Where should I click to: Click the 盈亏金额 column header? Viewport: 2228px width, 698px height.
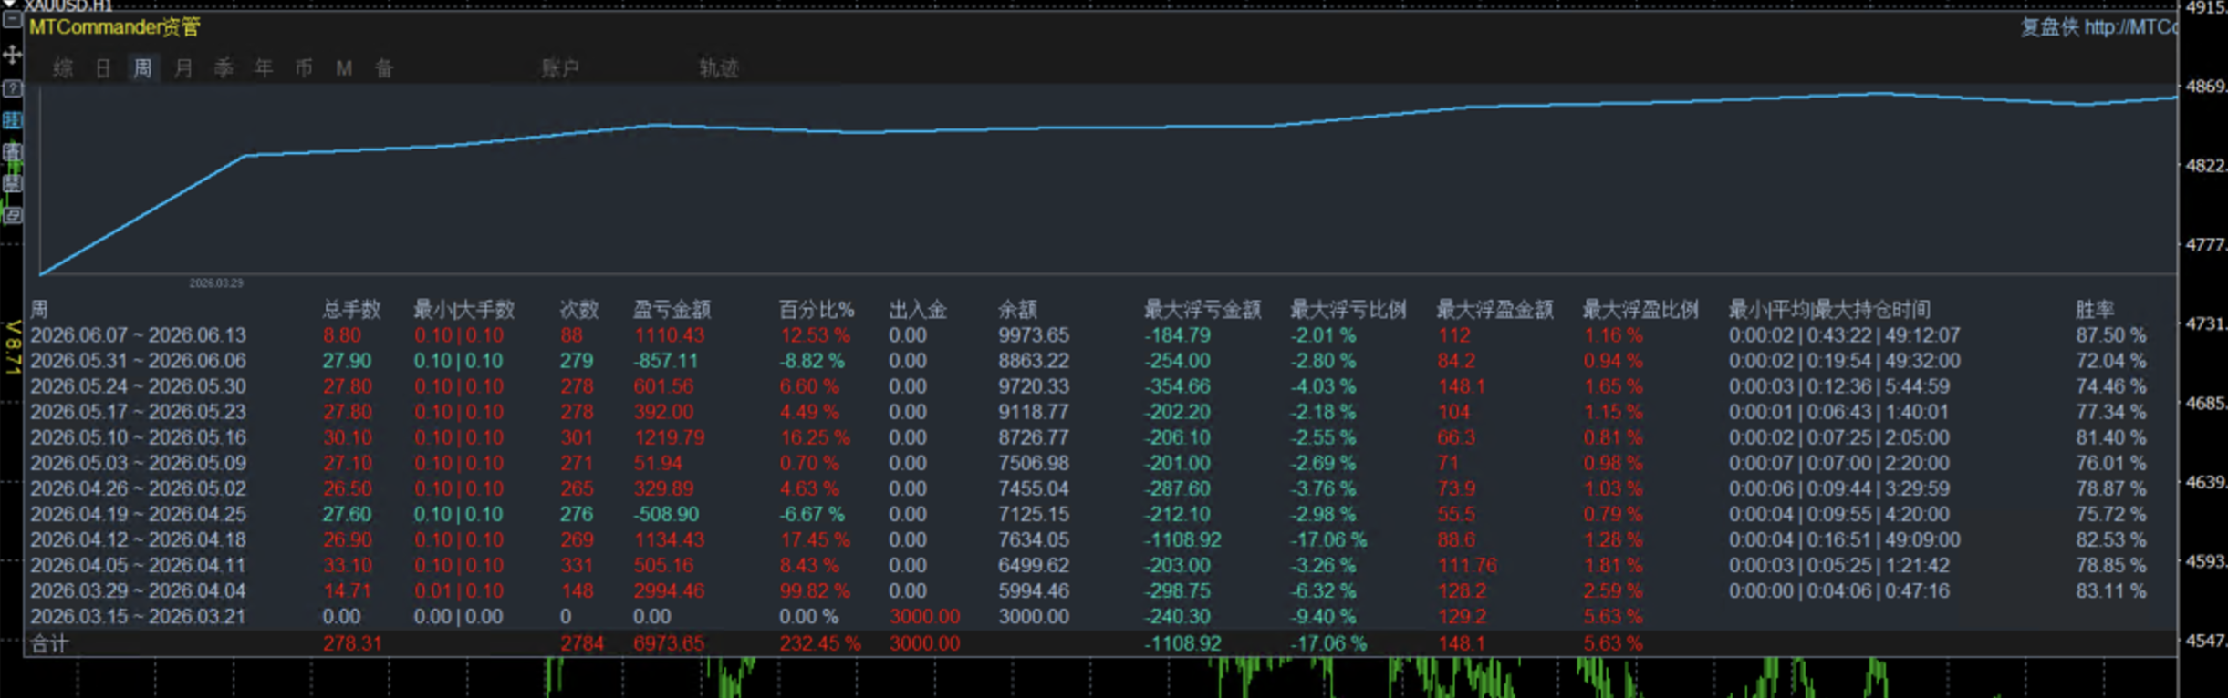pyautogui.click(x=672, y=310)
